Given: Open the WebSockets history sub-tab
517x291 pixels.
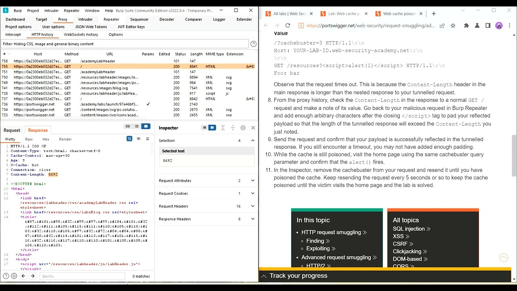Looking at the screenshot, I should point(81,34).
